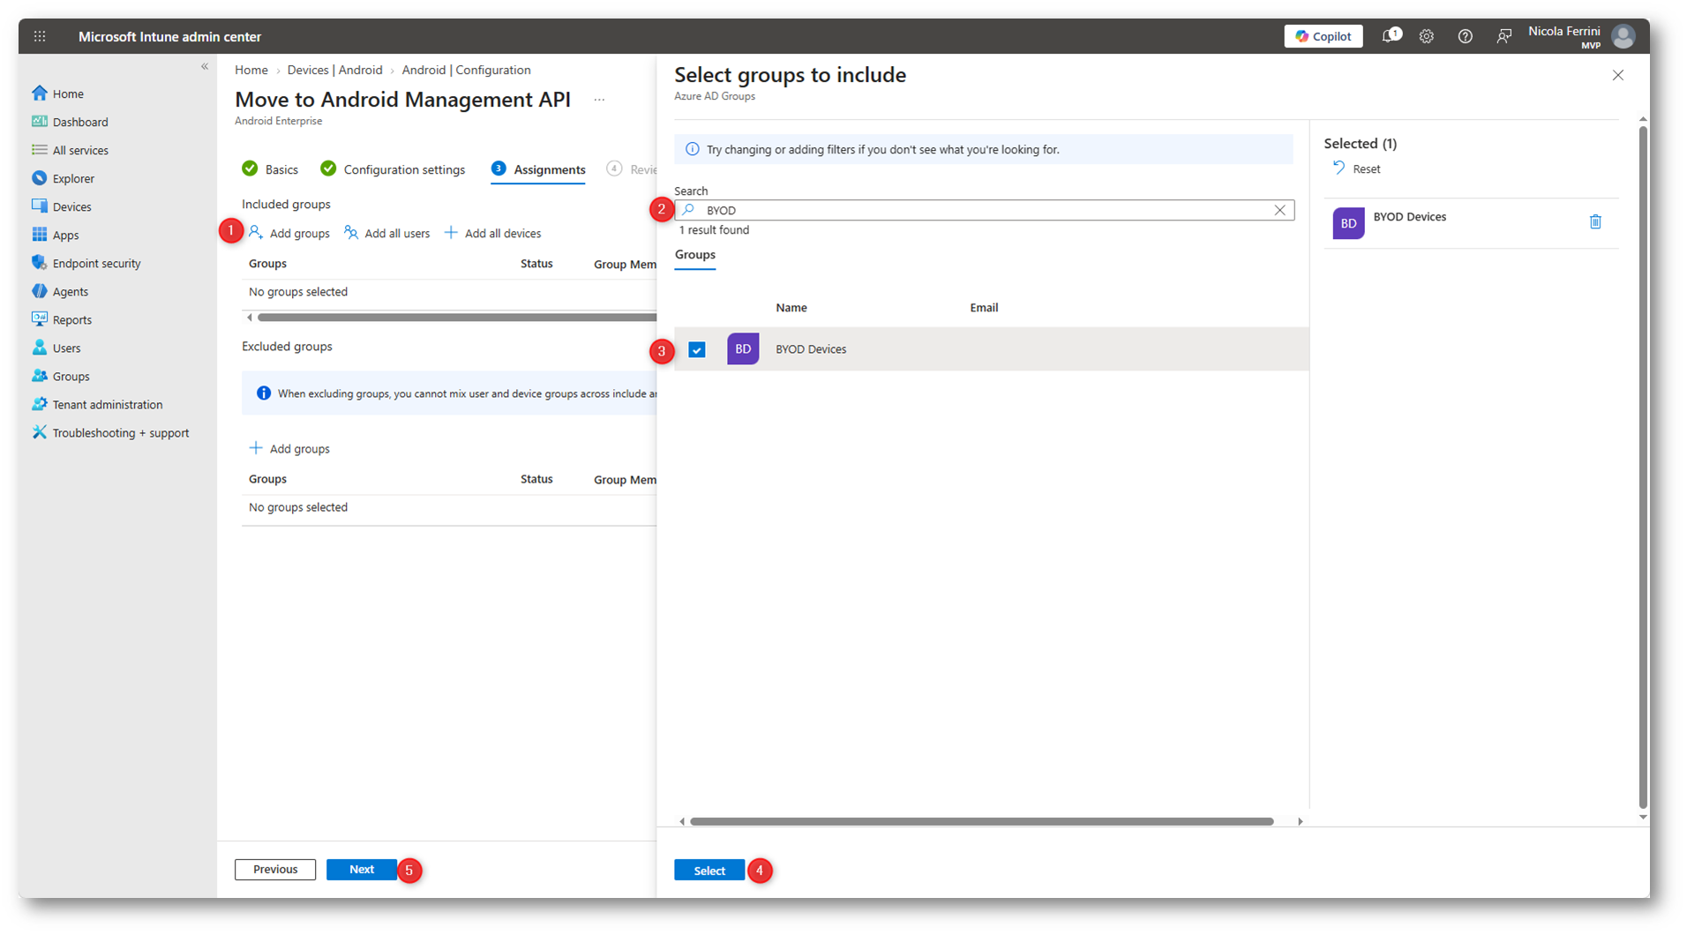Image resolution: width=1687 pixels, height=935 pixels.
Task: Close the Select groups panel
Action: pyautogui.click(x=1618, y=75)
